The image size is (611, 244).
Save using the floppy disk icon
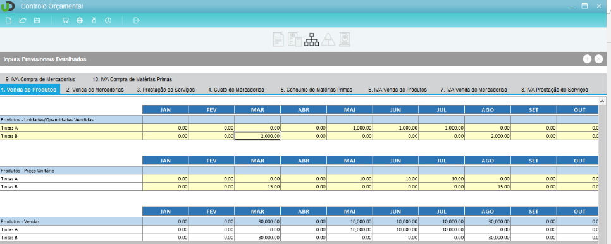click(x=37, y=21)
